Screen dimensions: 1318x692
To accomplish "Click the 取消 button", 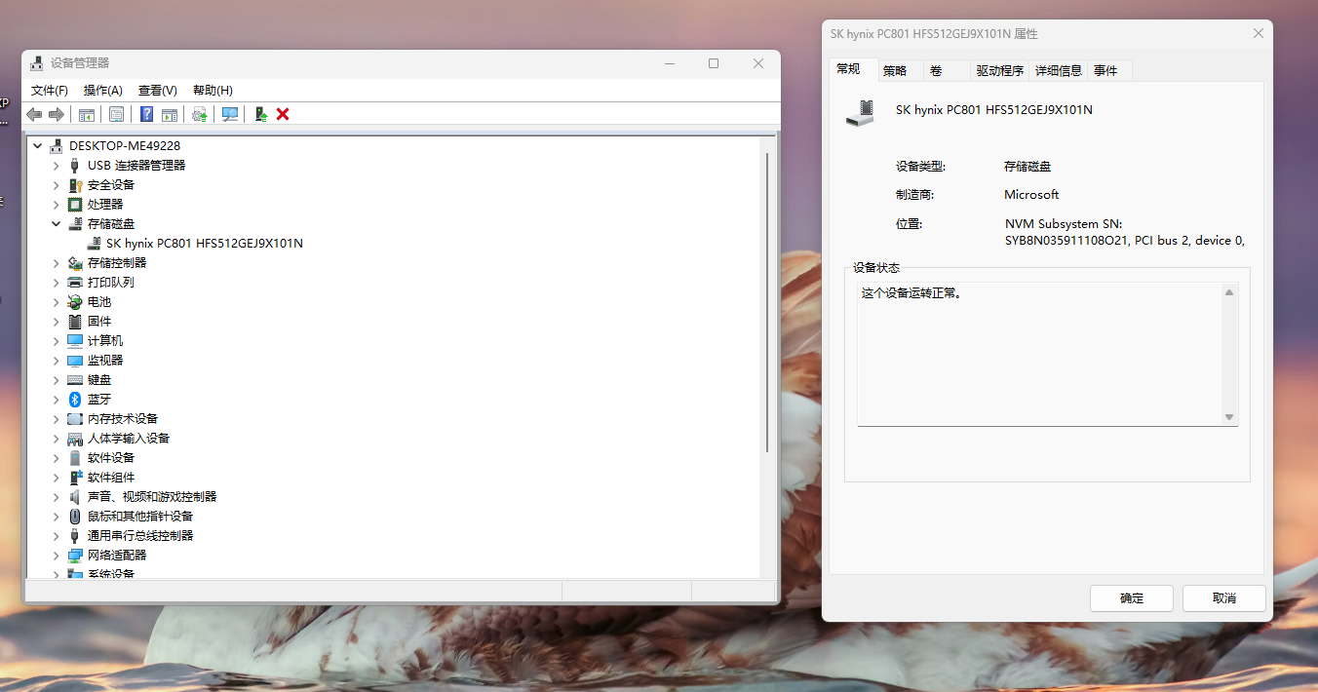I will (1223, 597).
